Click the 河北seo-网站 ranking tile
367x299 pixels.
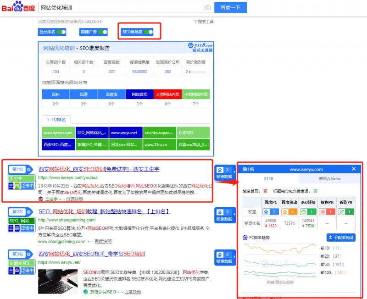click(x=126, y=145)
